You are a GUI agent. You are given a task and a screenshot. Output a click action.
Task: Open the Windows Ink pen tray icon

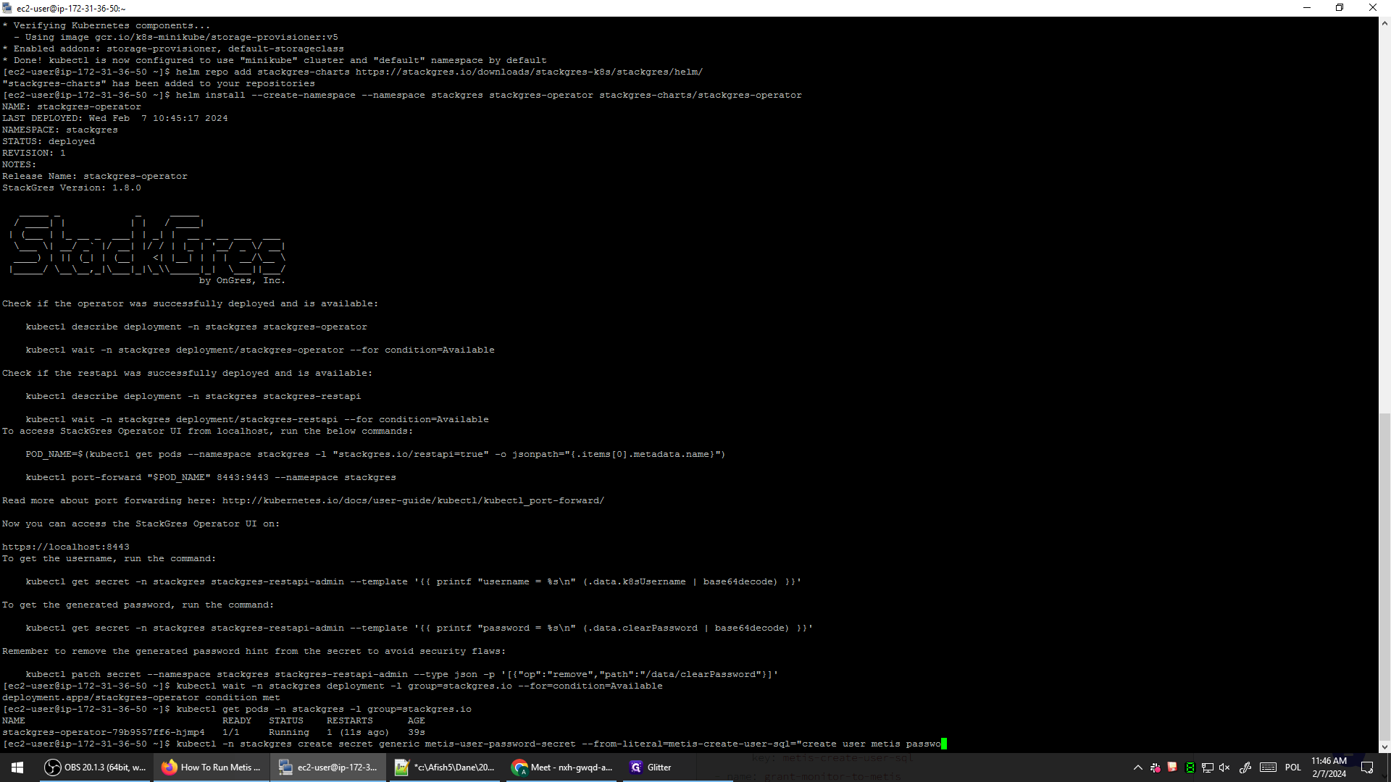[1245, 768]
